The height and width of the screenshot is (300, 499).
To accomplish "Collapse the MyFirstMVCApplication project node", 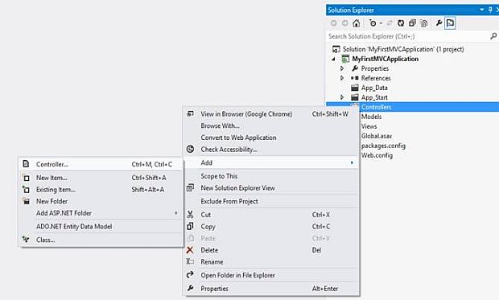I will (333, 59).
